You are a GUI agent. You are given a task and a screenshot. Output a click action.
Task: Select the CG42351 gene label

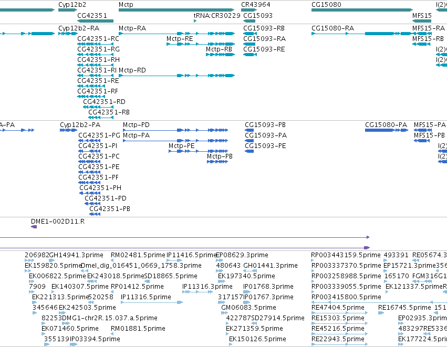coord(92,15)
